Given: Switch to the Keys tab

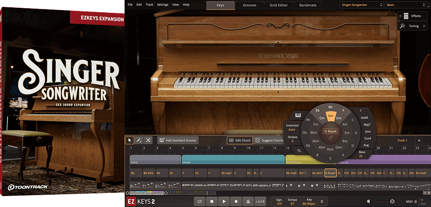Looking at the screenshot, I should pyautogui.click(x=220, y=5).
